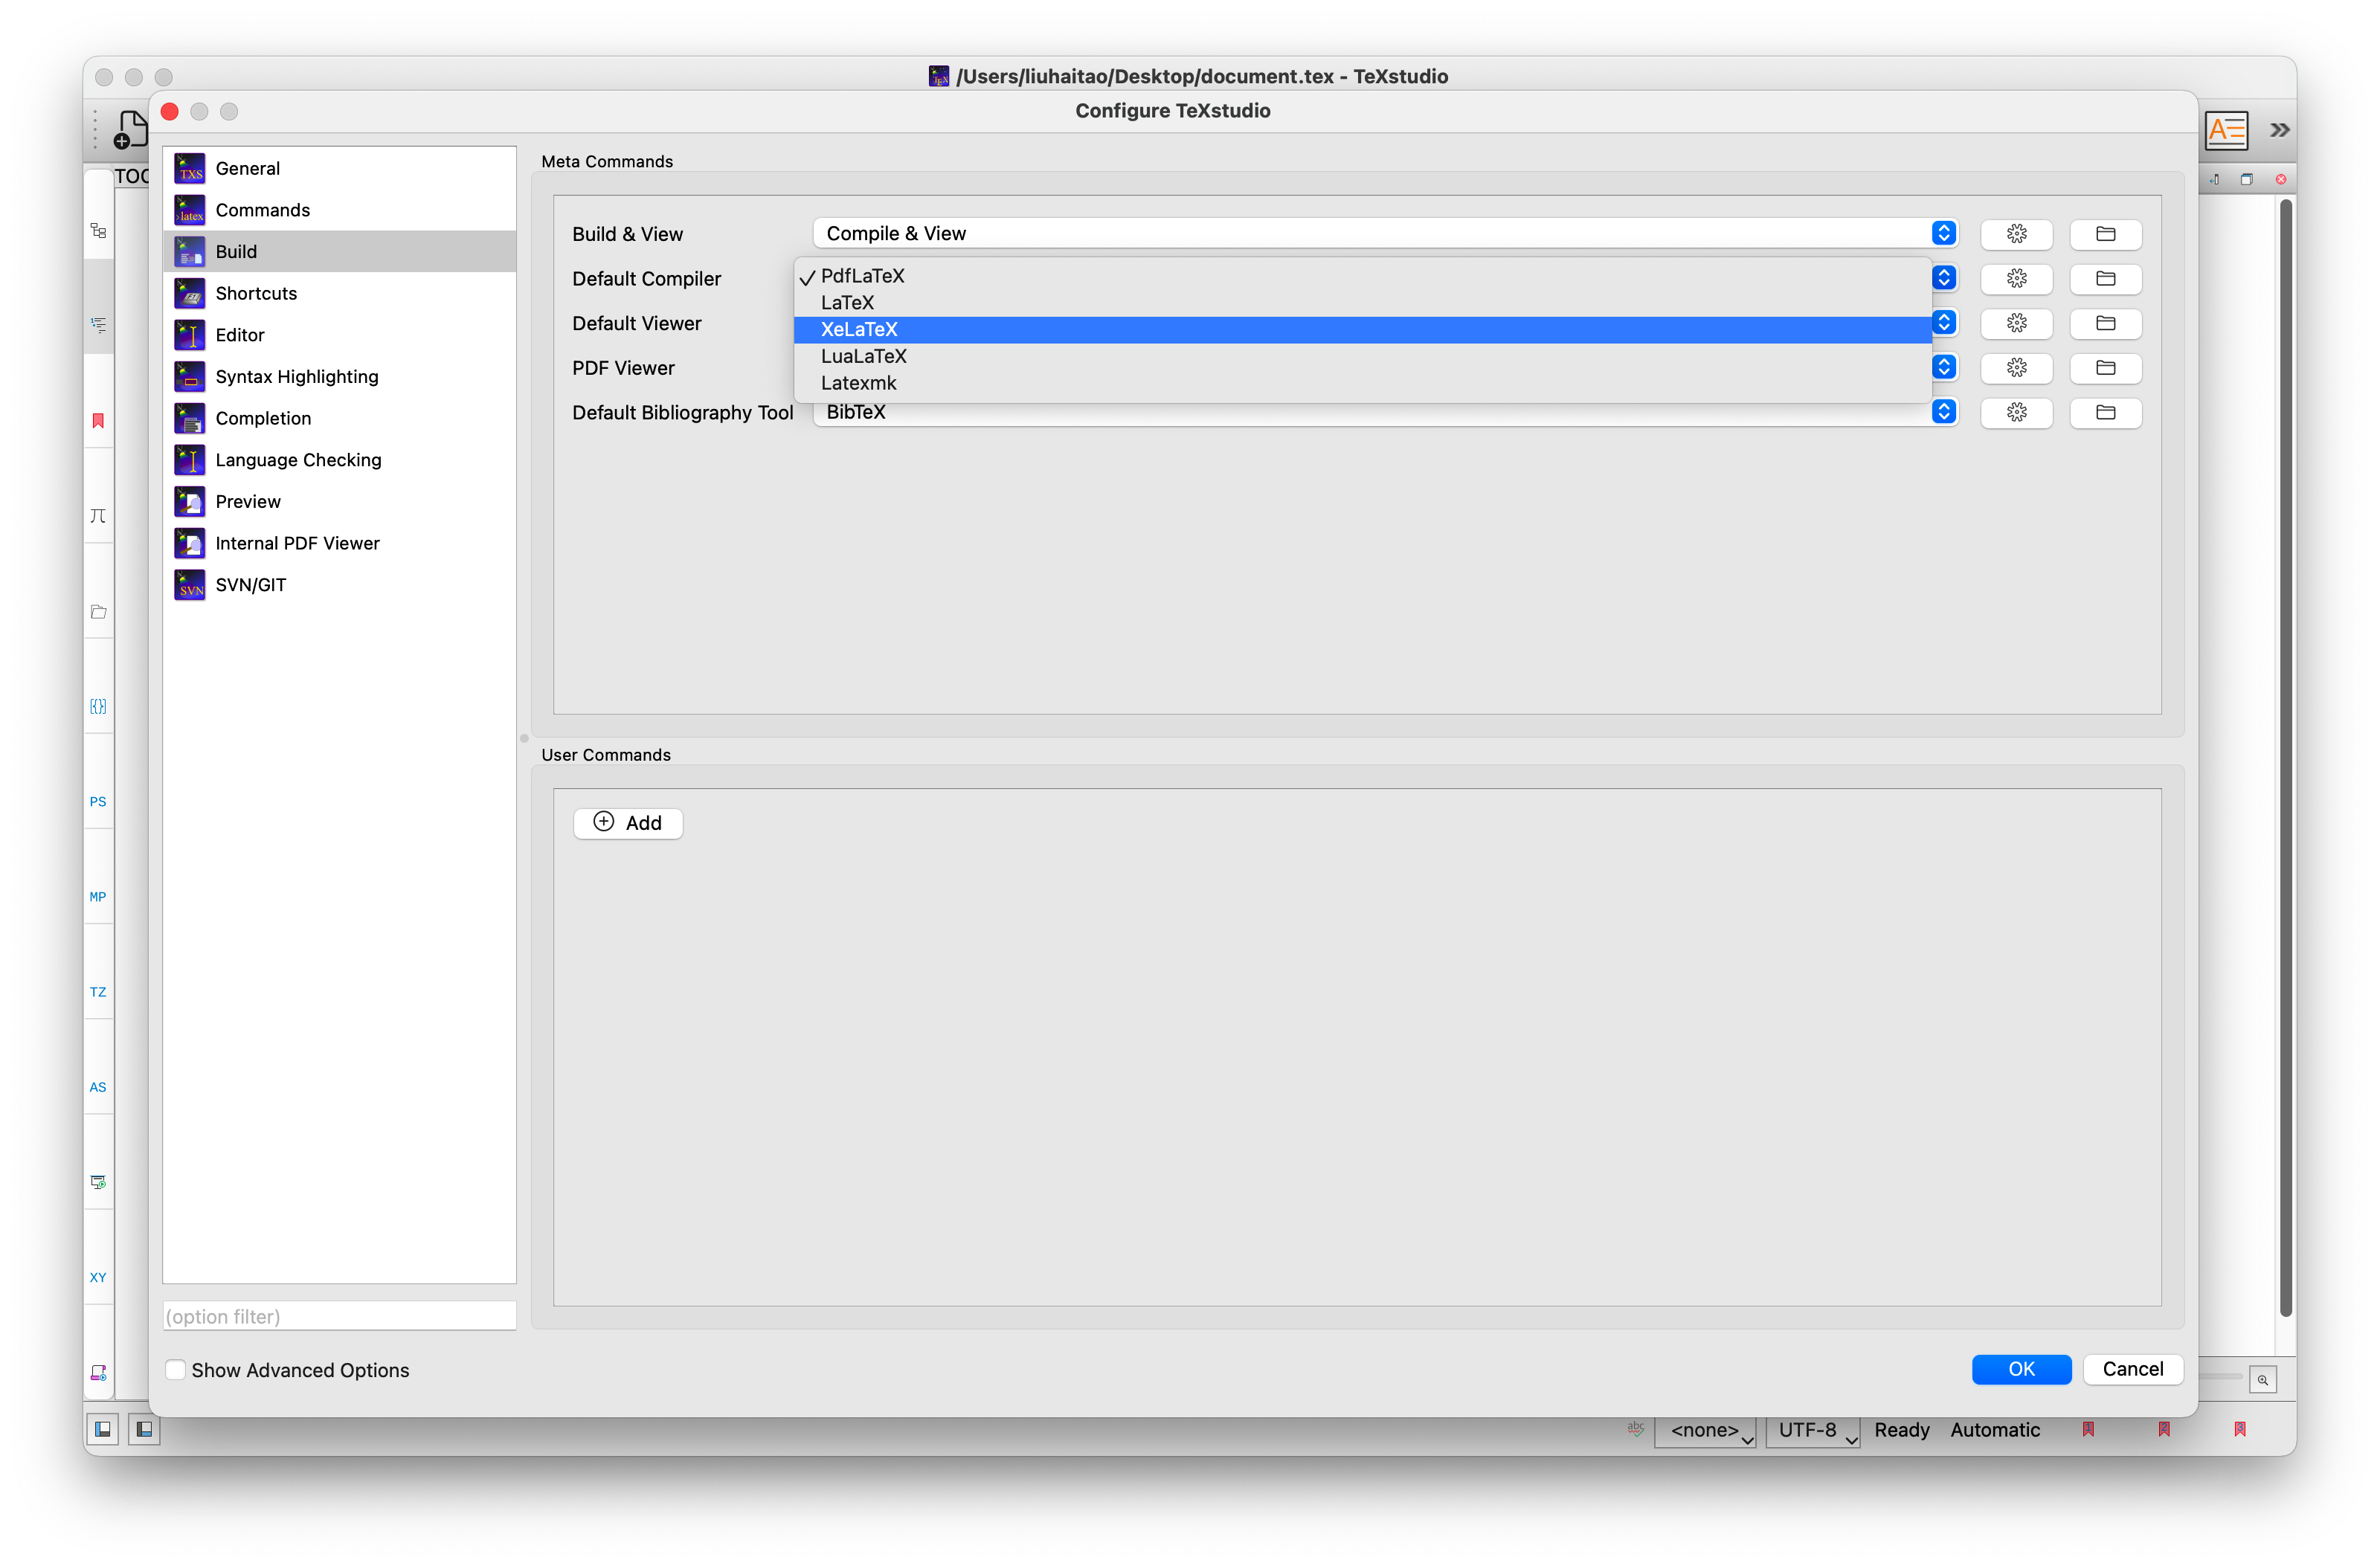Viewport: 2380px width, 1566px height.
Task: Toggle the left side panel button
Action: 102,1430
